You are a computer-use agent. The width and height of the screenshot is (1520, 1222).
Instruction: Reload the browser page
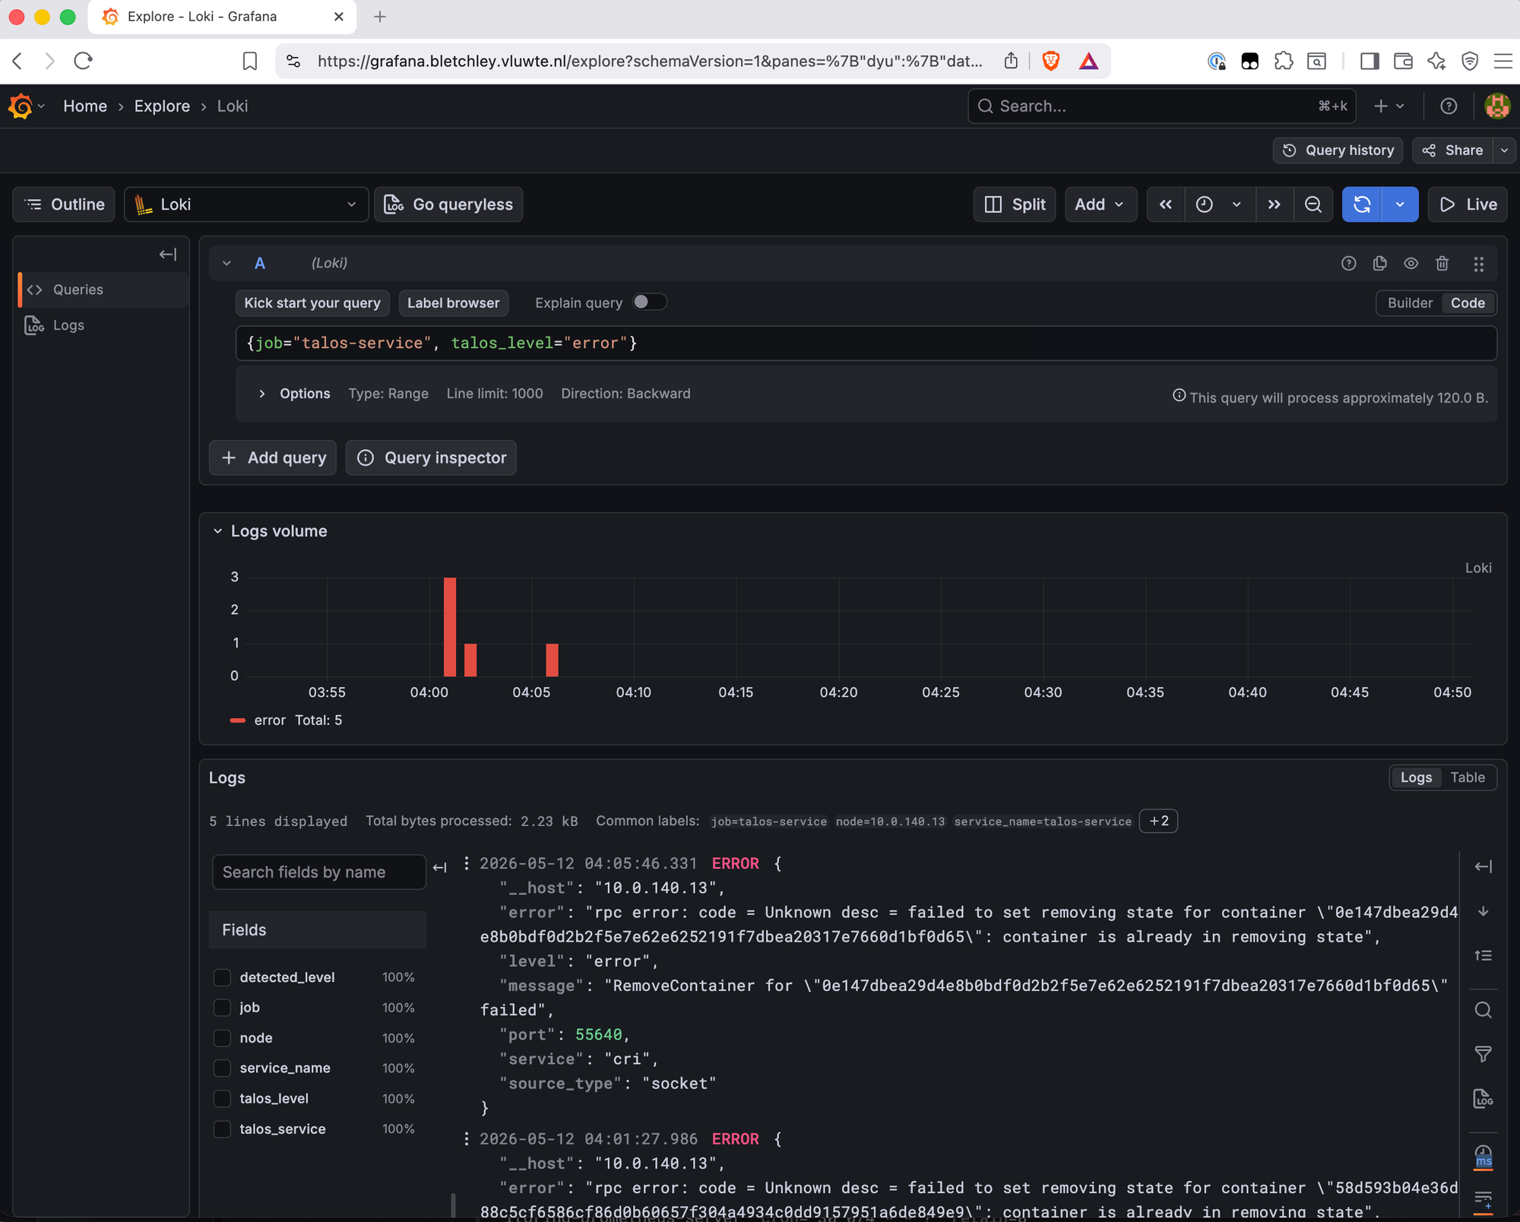(84, 61)
